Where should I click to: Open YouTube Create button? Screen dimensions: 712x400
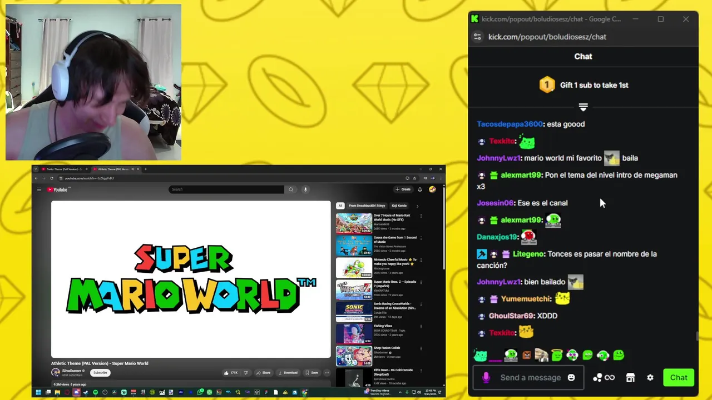(x=403, y=189)
